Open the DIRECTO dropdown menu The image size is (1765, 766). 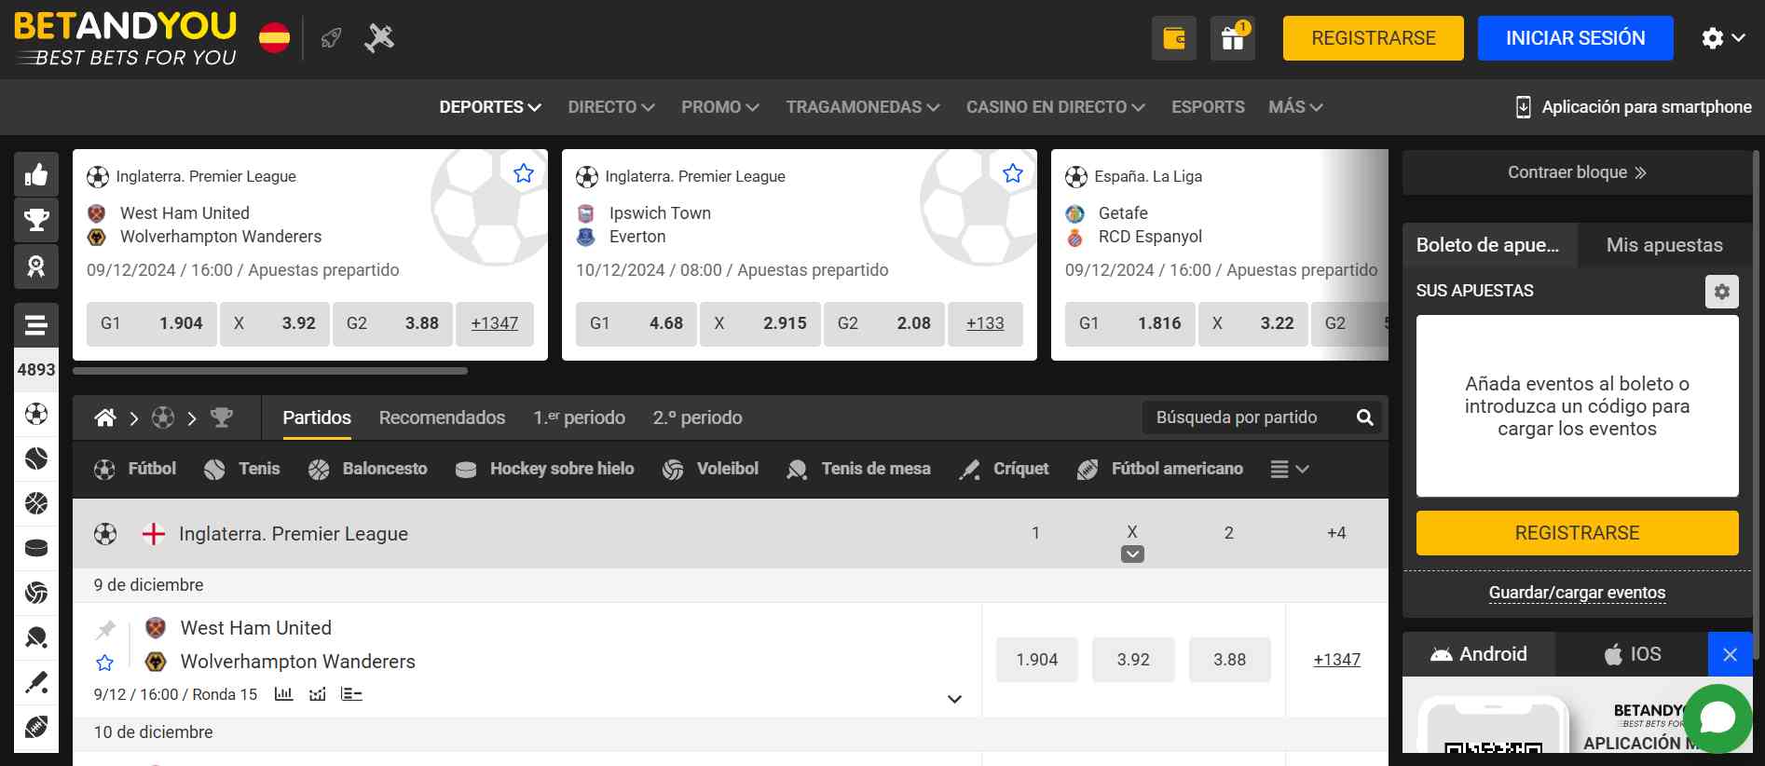611,107
